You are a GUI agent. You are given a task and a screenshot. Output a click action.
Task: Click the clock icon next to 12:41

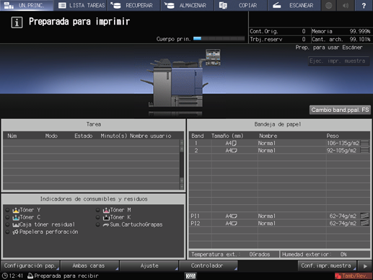[4, 276]
